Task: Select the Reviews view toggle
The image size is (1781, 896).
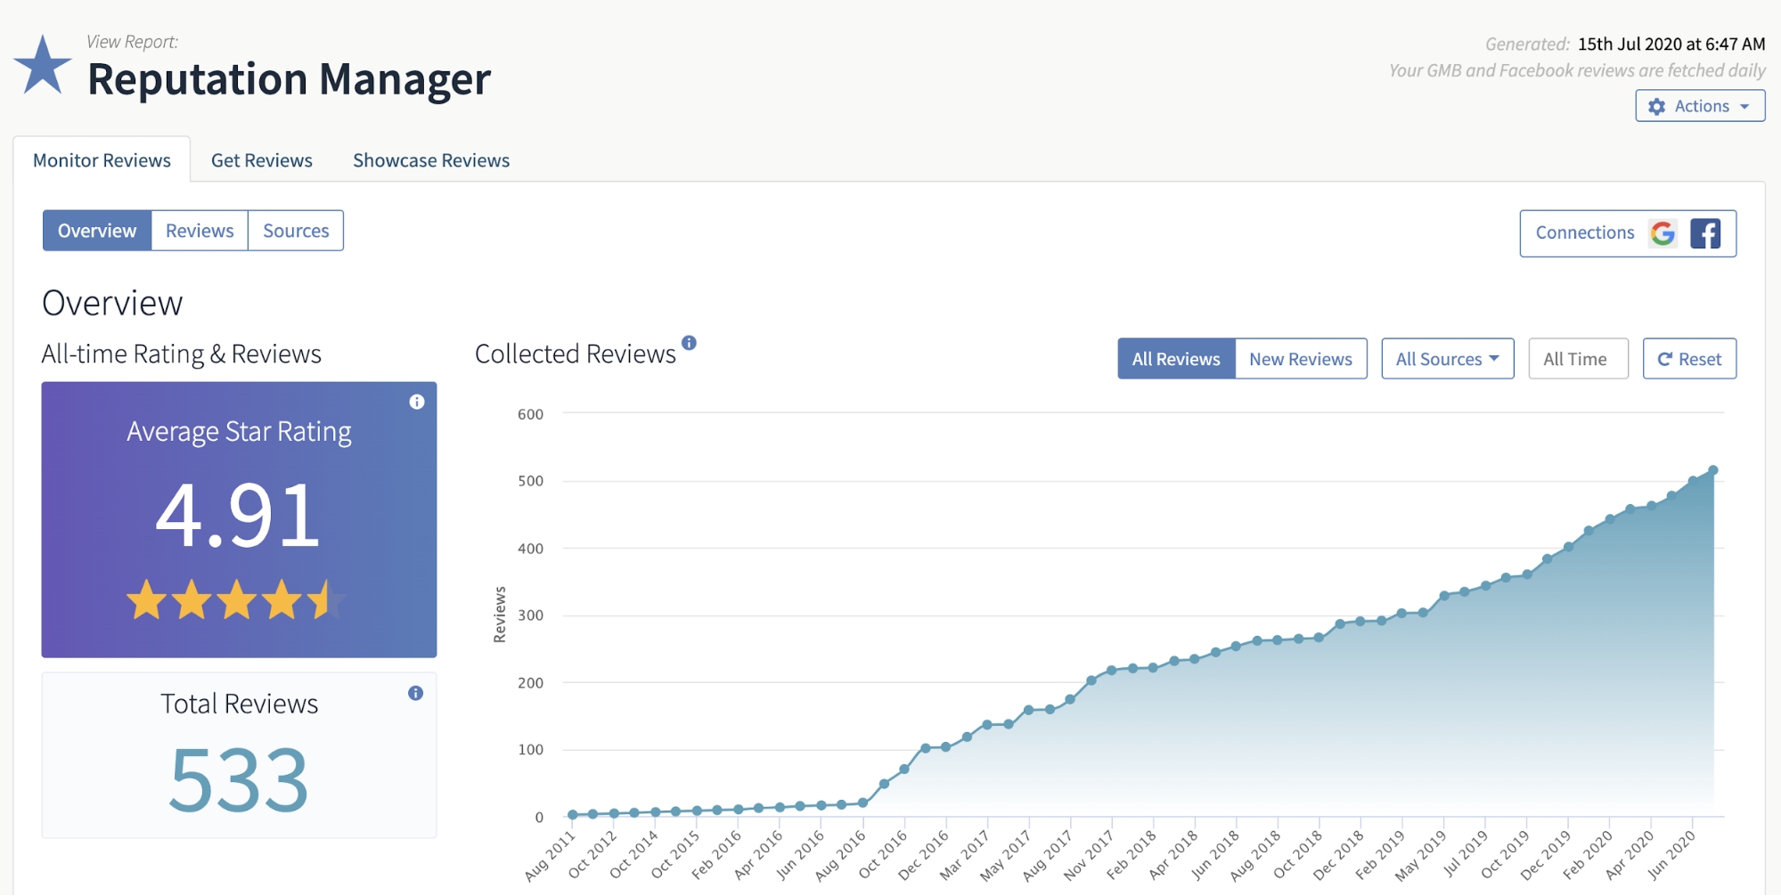Action: (x=199, y=230)
